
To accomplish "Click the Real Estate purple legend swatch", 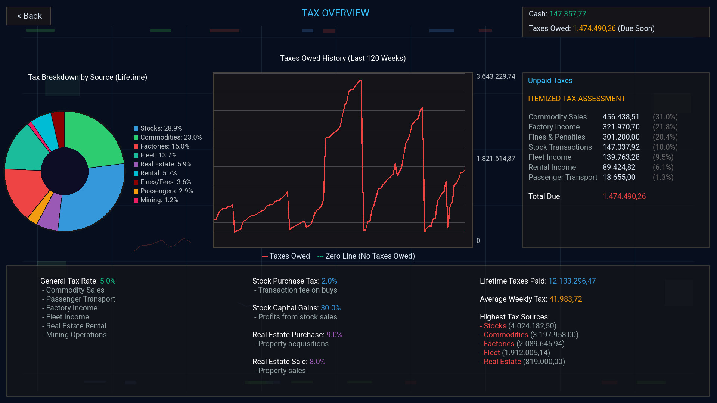I will pos(136,165).
